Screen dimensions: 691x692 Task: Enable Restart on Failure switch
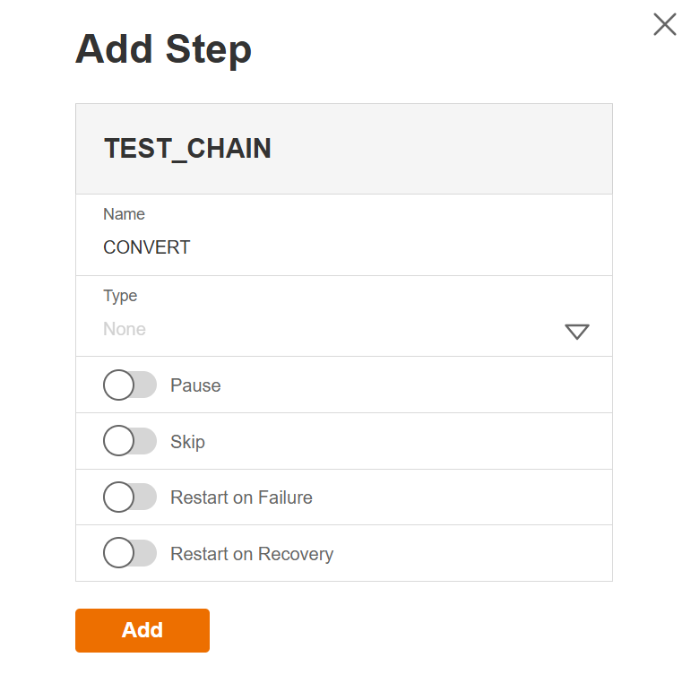point(130,497)
